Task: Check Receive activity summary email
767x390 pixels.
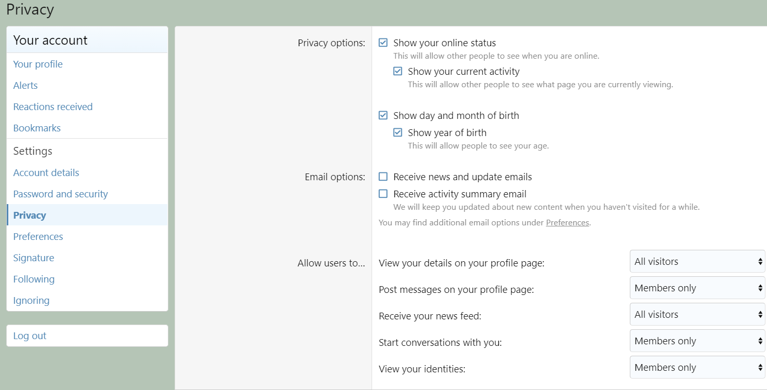Action: pyautogui.click(x=383, y=194)
